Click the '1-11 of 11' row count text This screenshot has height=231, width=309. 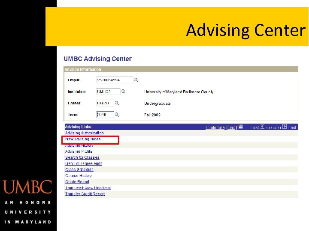tap(273, 127)
